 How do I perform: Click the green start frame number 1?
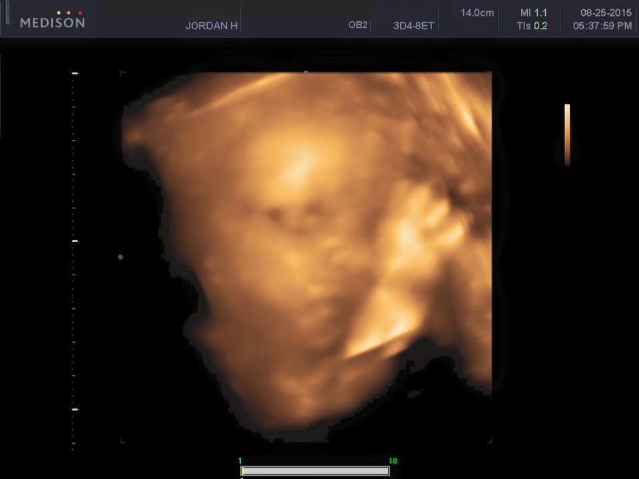tap(240, 460)
